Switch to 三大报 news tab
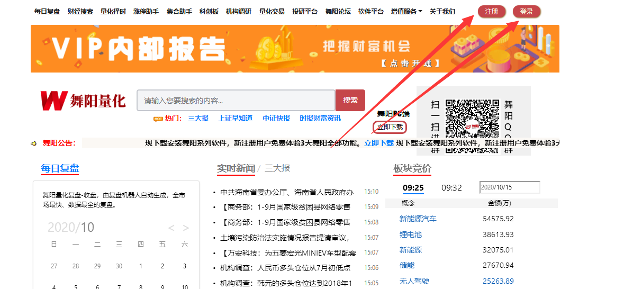624x289 pixels. point(277,168)
